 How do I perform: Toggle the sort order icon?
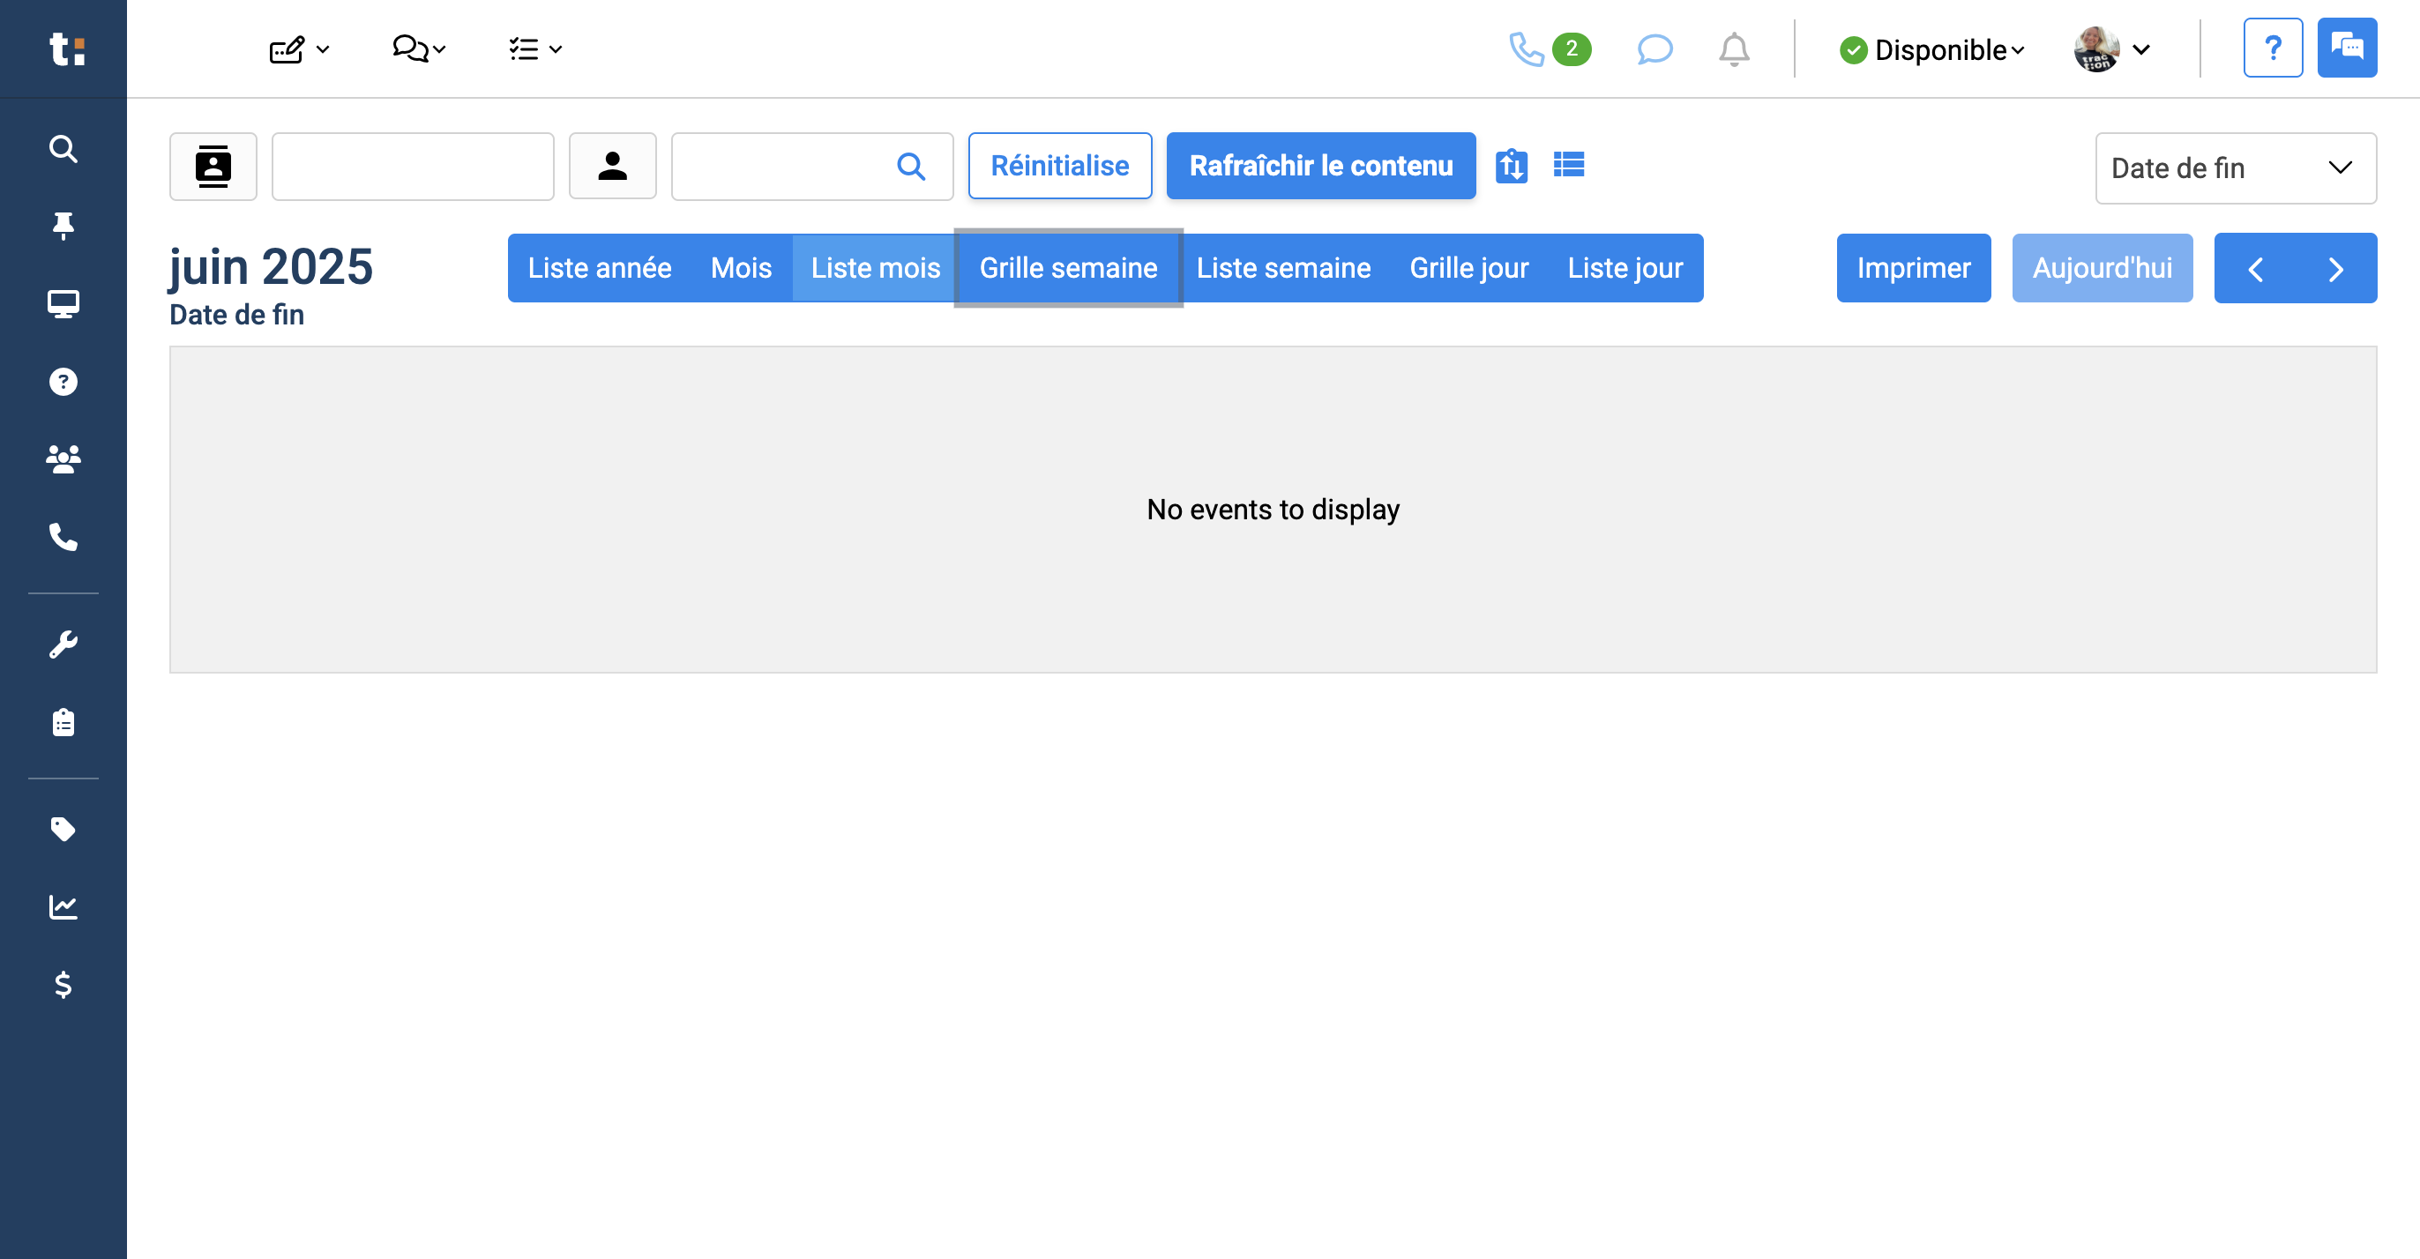[1511, 166]
